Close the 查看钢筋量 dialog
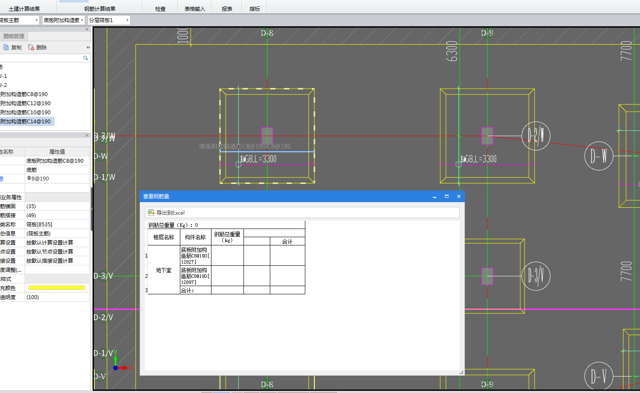 pos(459,196)
